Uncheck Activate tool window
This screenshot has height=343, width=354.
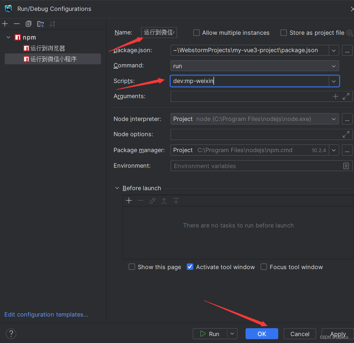click(x=190, y=267)
